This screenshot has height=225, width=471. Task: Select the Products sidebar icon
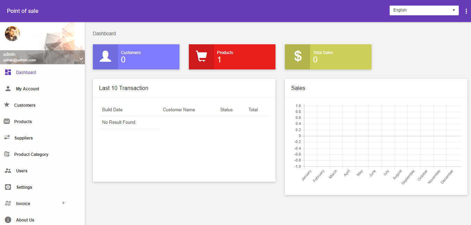pyautogui.click(x=8, y=121)
